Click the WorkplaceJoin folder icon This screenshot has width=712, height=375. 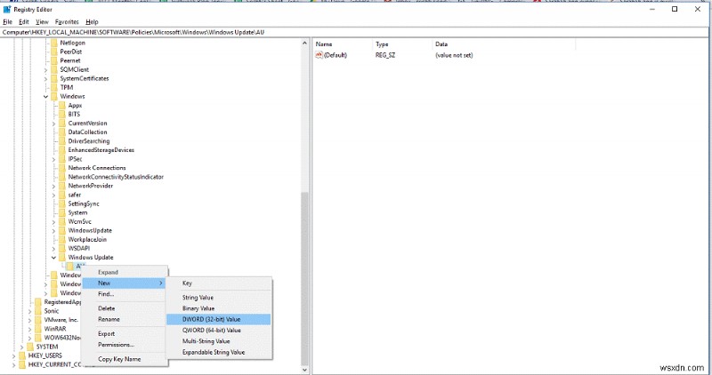point(62,239)
